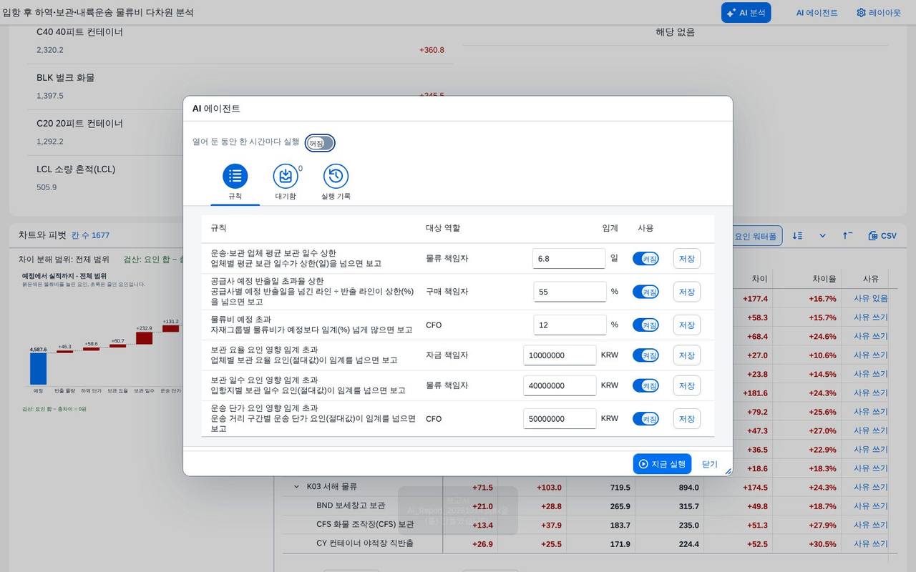Save the 운송 단가 요인 rule
This screenshot has height=572, width=916.
tap(687, 419)
